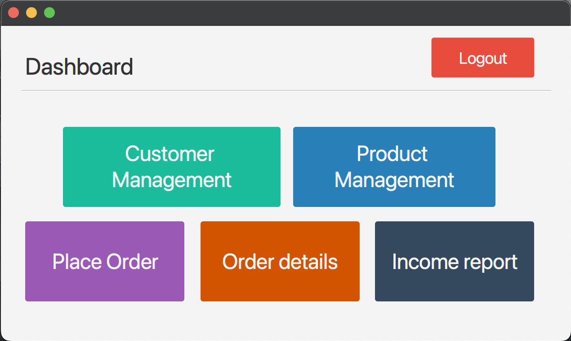This screenshot has width=571, height=341.
Task: Log out using the red Logout button
Action: (x=482, y=58)
